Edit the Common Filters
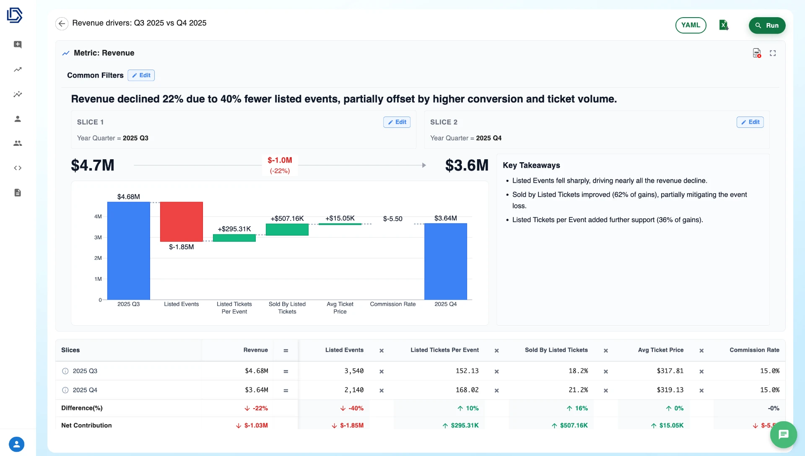805x456 pixels. click(141, 75)
